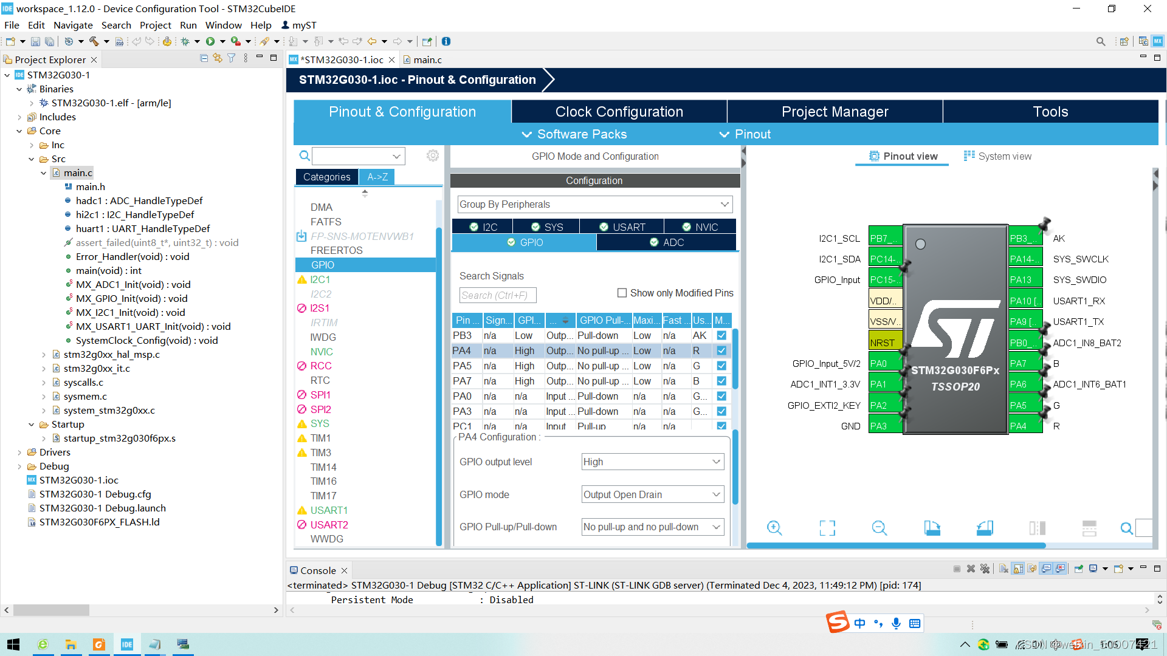Click the Clear Console icon

[x=1003, y=569]
